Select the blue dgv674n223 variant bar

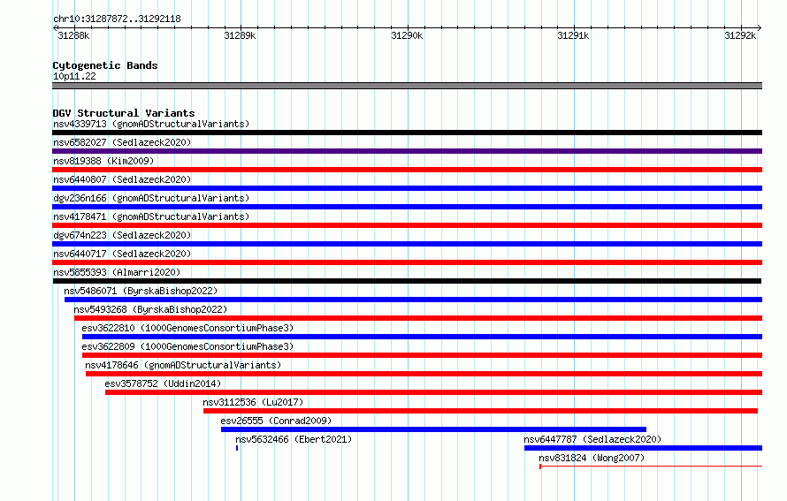407,244
